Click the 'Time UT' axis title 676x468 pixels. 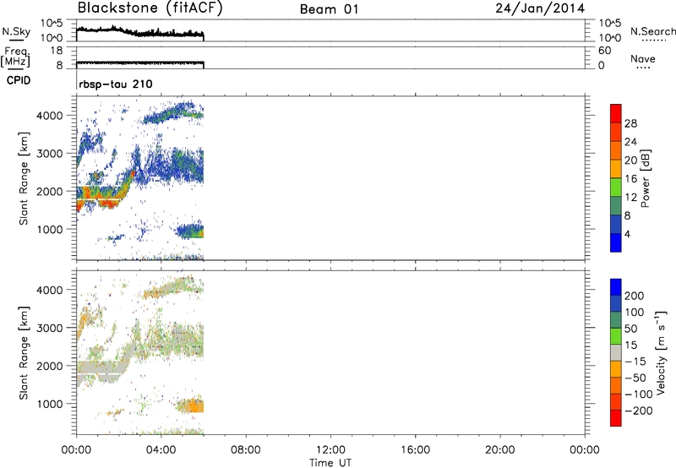[x=330, y=463]
